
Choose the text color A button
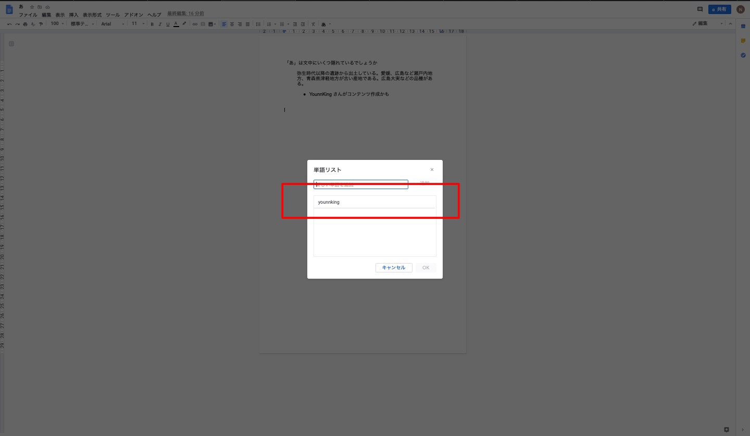click(x=176, y=24)
